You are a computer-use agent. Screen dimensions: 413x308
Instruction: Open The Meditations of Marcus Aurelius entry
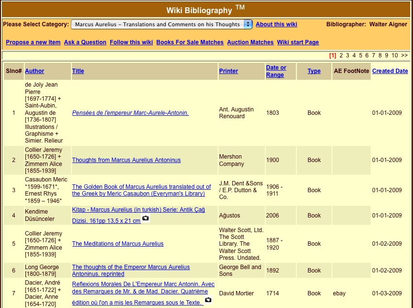click(x=118, y=244)
